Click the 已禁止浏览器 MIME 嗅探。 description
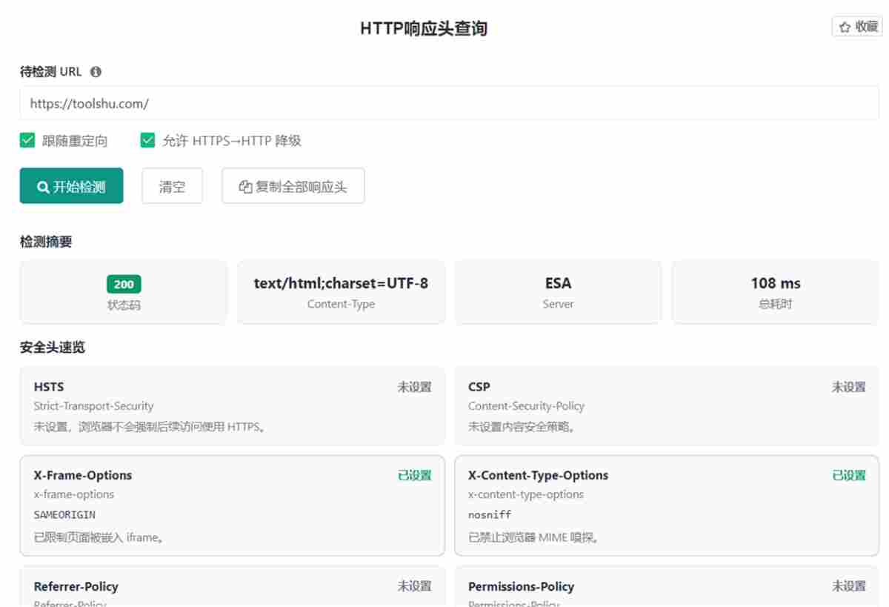 [533, 537]
